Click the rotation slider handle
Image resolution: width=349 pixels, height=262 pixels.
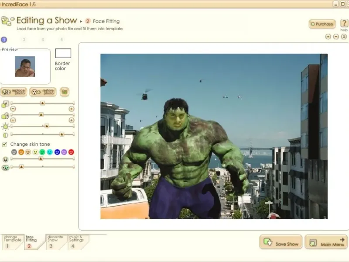[x=41, y=114]
